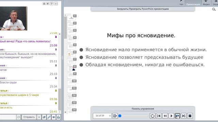Click the slide notes icon next to slide selector
Viewport: 218px width, 122px height.
[x=115, y=116]
